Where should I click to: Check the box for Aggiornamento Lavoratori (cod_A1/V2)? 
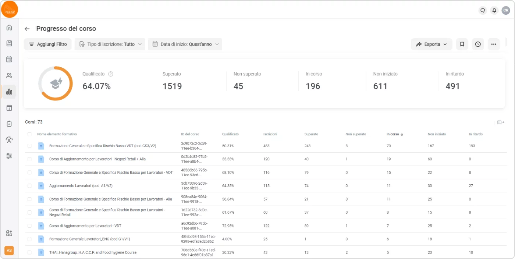coord(29,186)
